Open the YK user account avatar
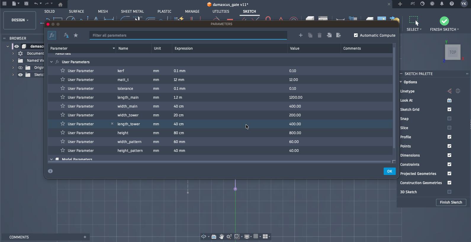471x242 pixels. (464, 4)
